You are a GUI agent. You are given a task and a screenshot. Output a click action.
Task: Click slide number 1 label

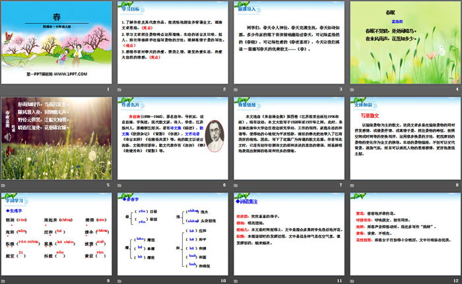[x=108, y=89]
